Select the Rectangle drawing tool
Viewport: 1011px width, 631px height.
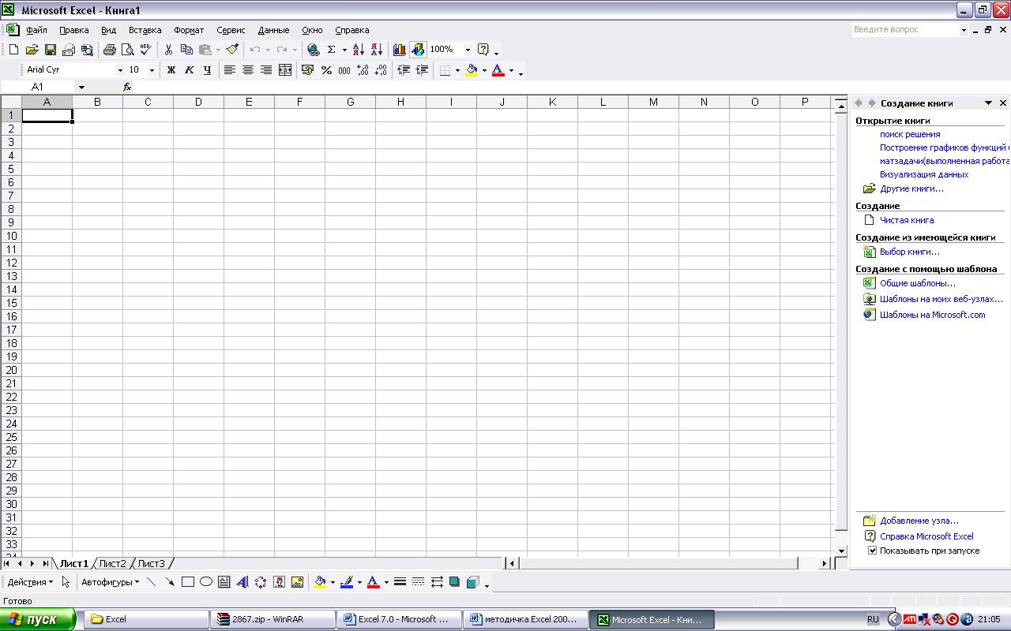click(188, 582)
